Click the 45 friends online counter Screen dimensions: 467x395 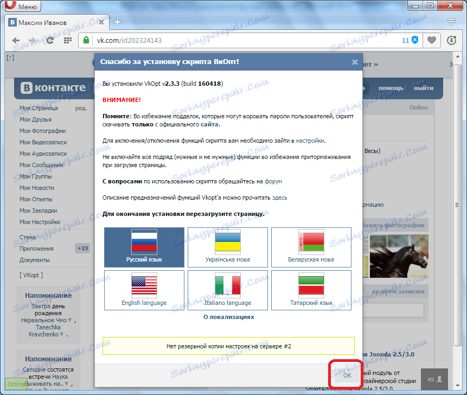click(x=434, y=379)
